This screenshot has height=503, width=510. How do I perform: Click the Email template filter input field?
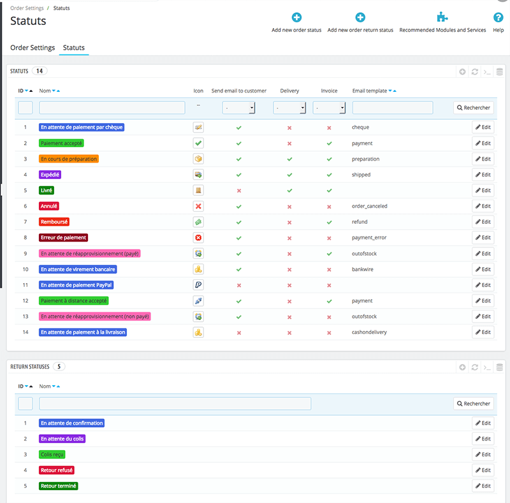(x=392, y=108)
